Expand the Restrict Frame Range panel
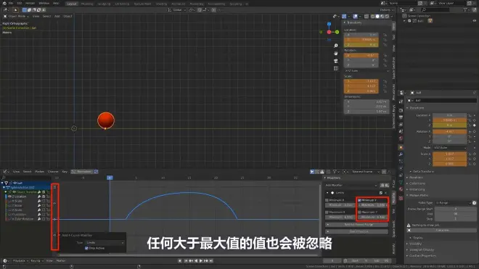Viewport: 479px width, 269px height. (x=357, y=225)
